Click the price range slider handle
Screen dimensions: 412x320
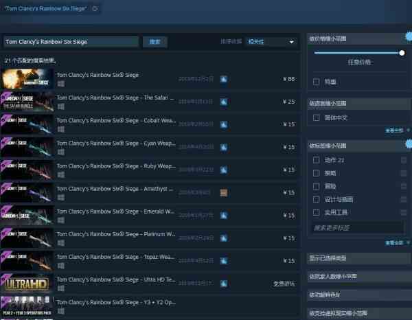coord(402,53)
